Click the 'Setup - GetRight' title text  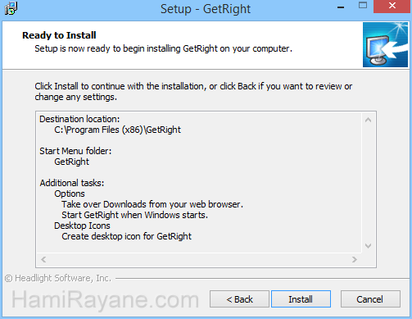point(206,9)
